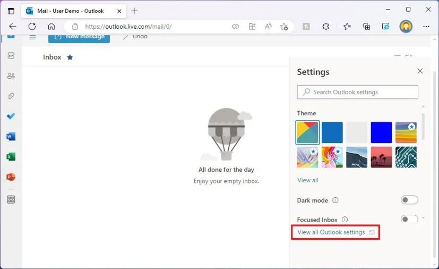Click the browser Back arrow

(13, 27)
